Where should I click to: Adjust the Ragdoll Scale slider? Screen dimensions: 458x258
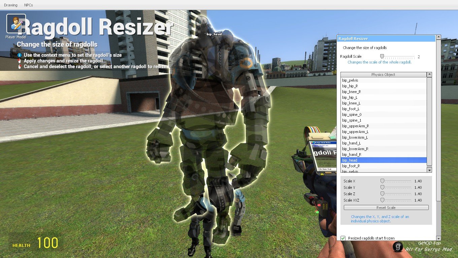[397, 56]
